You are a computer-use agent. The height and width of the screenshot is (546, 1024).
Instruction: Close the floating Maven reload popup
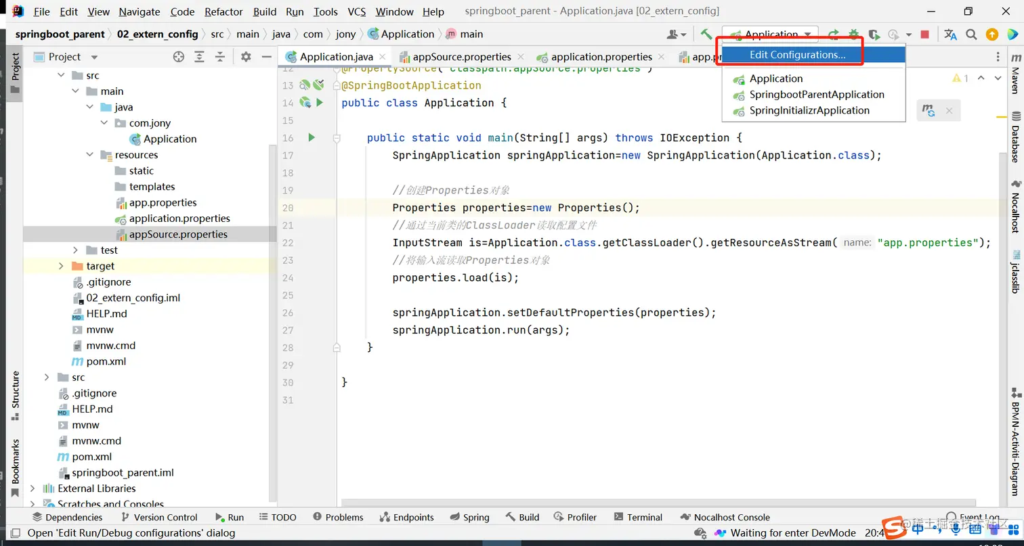point(949,110)
